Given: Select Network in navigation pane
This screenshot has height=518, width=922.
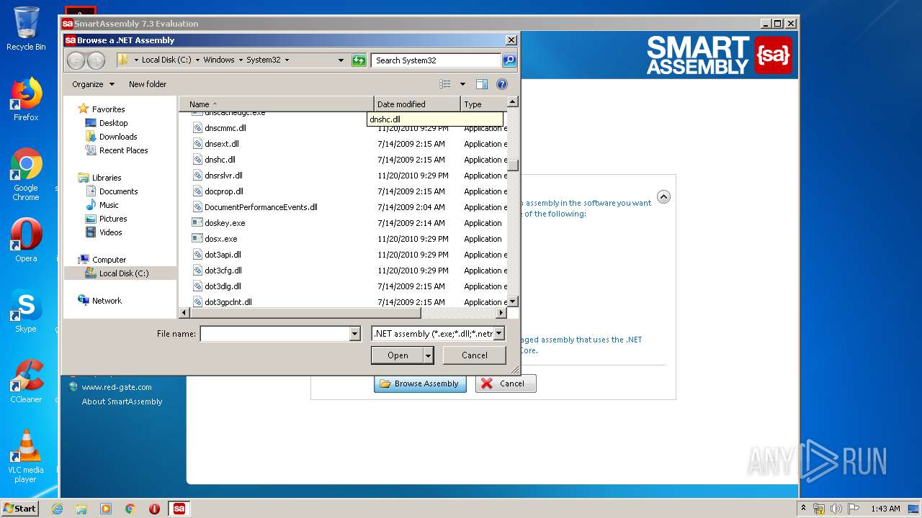Looking at the screenshot, I should 107,301.
